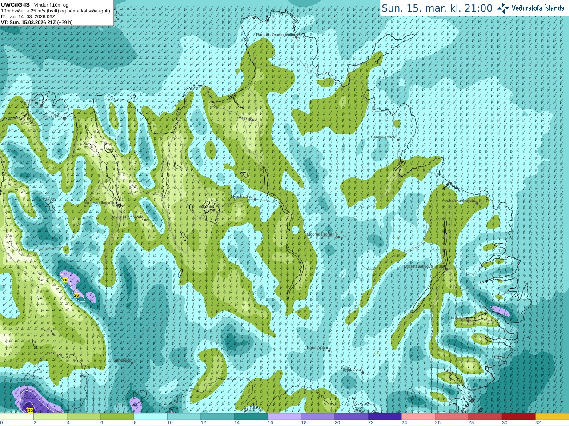Image resolution: width=569 pixels, height=426 pixels.
Task: Pick the teal 12–14 m/s legend swatch
Action: [217, 417]
